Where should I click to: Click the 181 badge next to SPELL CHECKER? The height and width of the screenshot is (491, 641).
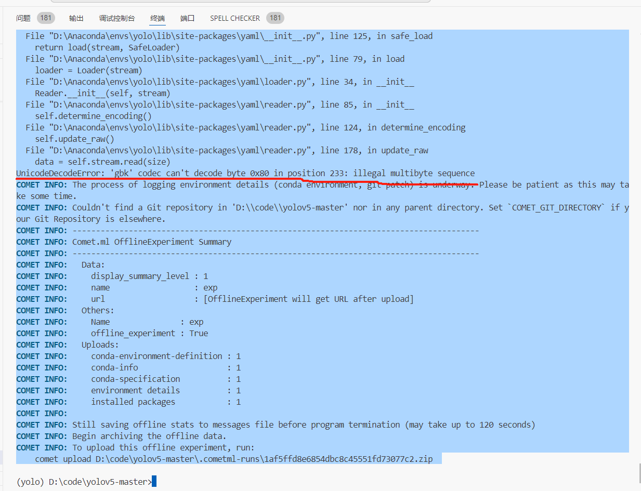click(x=276, y=18)
